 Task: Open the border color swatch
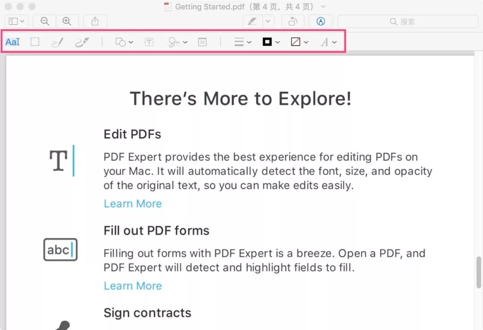(271, 42)
